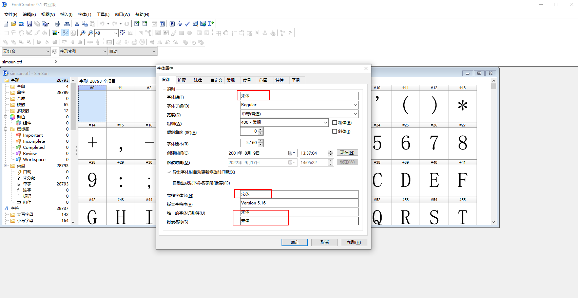Click the test font preview icon
The image size is (578, 298).
(195, 24)
